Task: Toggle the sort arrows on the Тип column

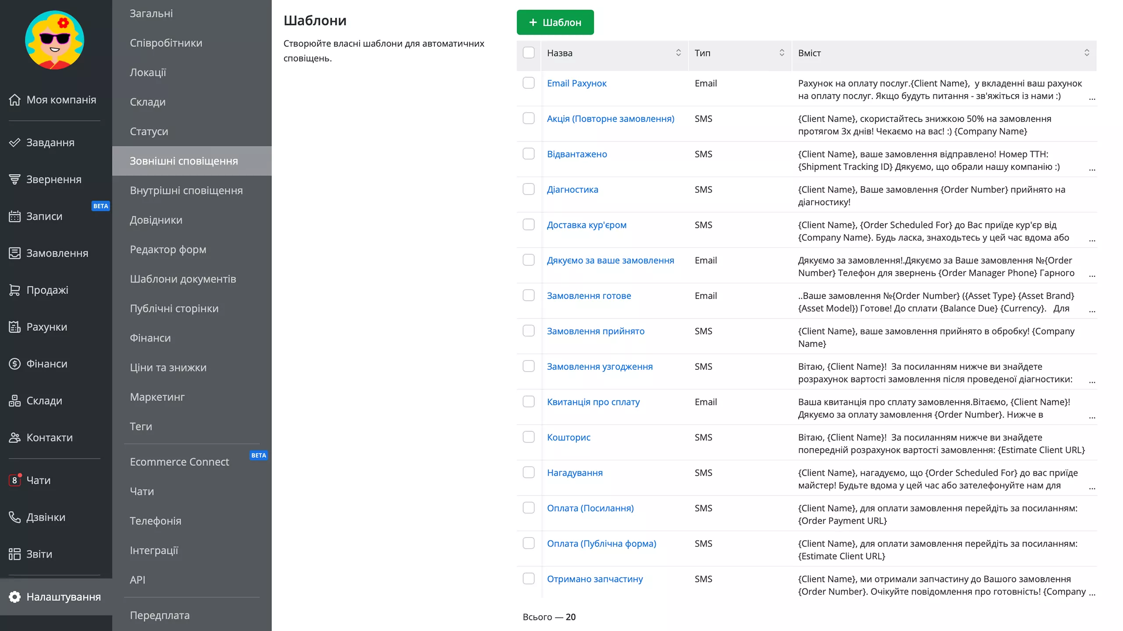Action: pos(782,53)
